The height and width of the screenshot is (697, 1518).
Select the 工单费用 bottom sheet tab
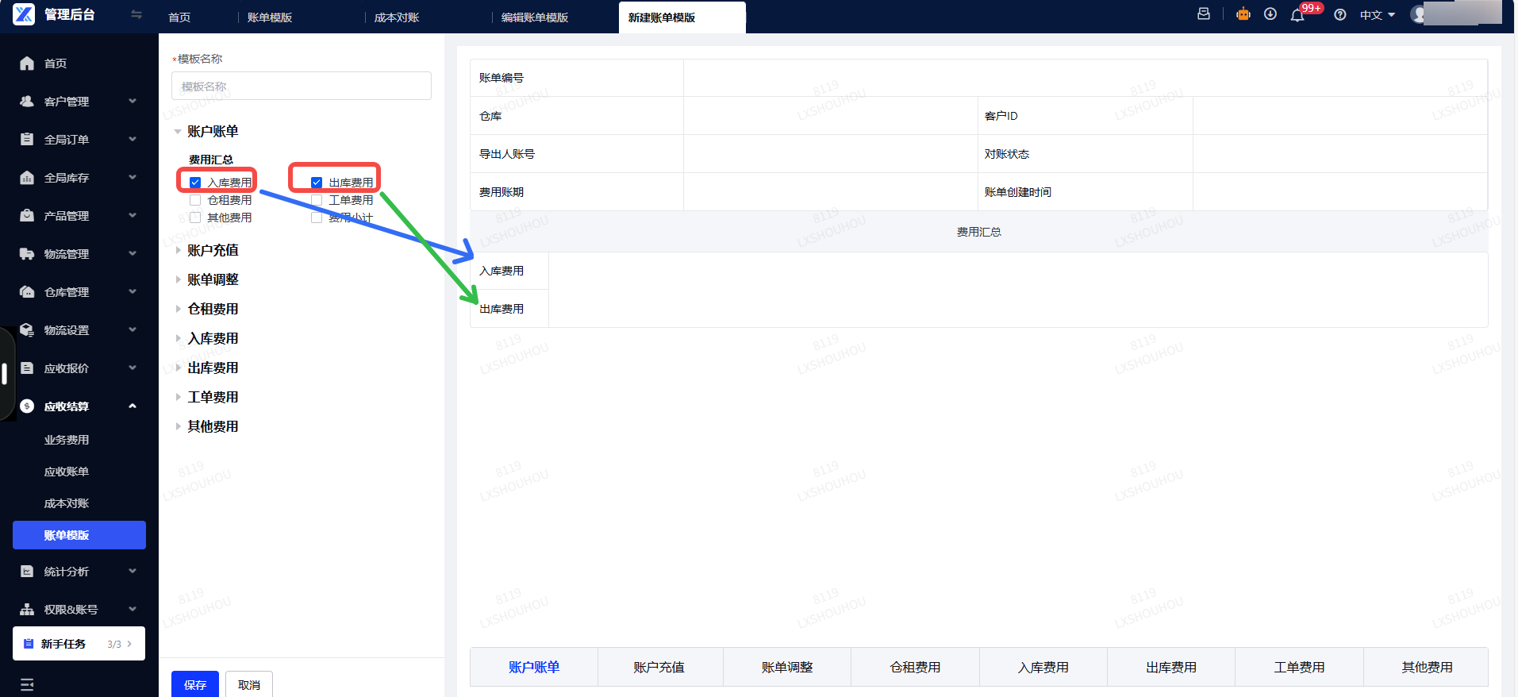(1299, 667)
